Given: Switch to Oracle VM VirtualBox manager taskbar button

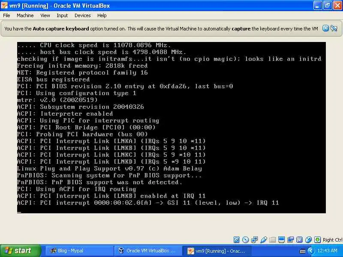Looking at the screenshot, I should tap(148, 251).
